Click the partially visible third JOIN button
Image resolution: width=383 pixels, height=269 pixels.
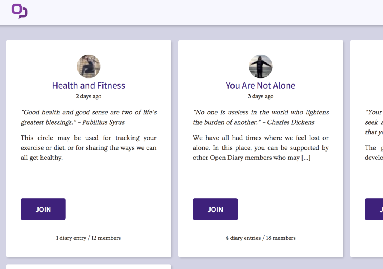[374, 209]
